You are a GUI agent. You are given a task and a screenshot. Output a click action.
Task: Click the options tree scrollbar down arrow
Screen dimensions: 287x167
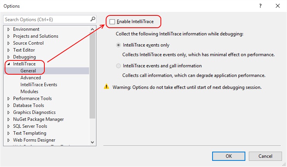pyautogui.click(x=93, y=142)
